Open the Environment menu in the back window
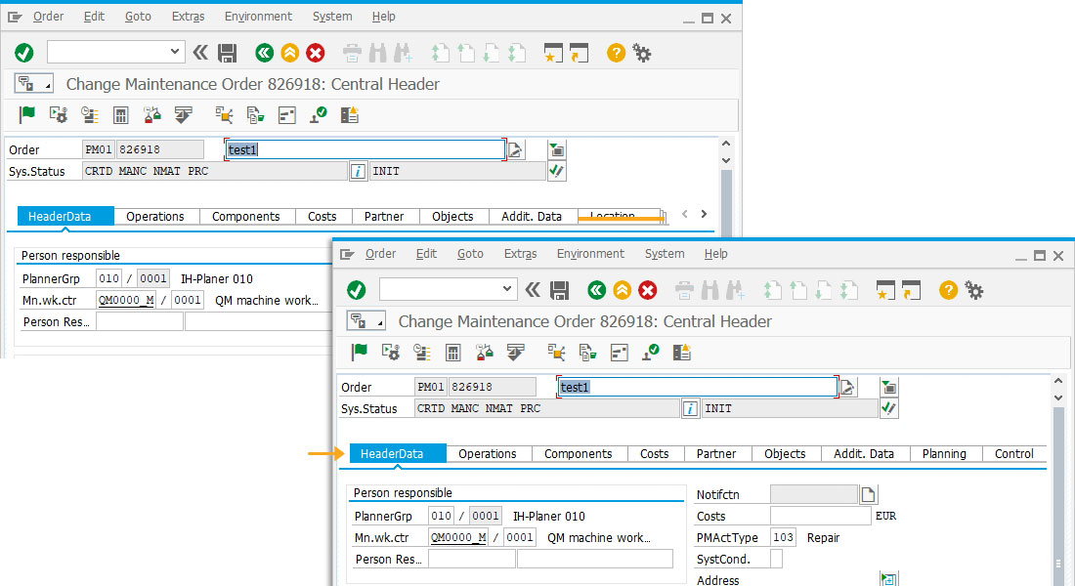The width and height of the screenshot is (1075, 586). (258, 17)
